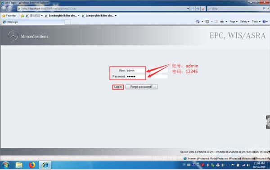Click the Print icon in command bar
This screenshot has height=170, width=270.
(x=222, y=22)
